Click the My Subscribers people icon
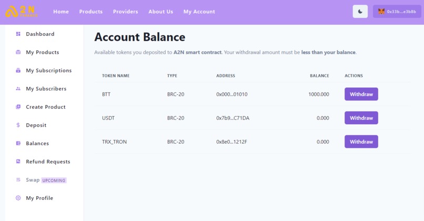 18,88
